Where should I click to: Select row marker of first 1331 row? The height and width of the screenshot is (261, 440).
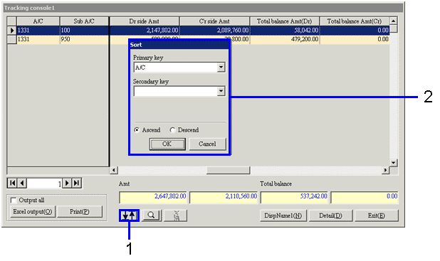[12, 30]
